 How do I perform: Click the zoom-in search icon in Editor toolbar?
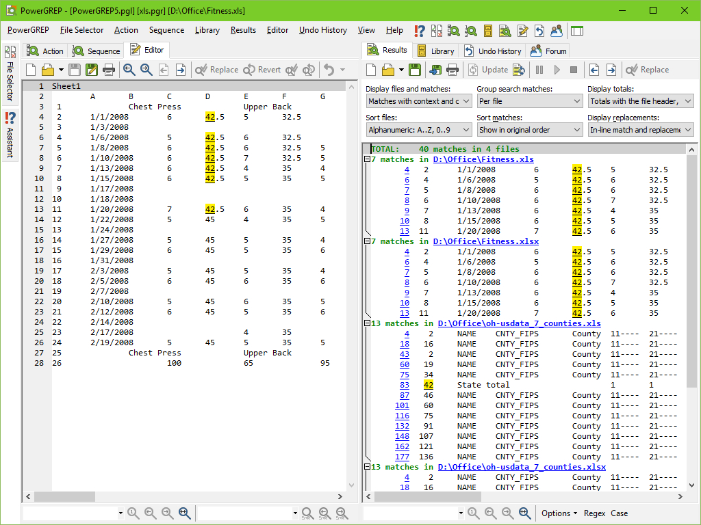coord(129,70)
